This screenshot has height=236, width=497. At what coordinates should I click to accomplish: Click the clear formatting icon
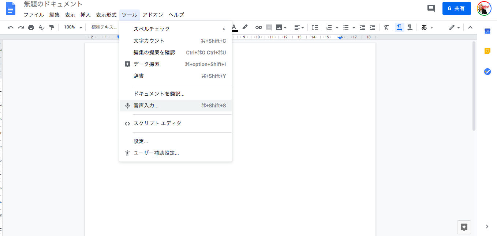tap(386, 27)
